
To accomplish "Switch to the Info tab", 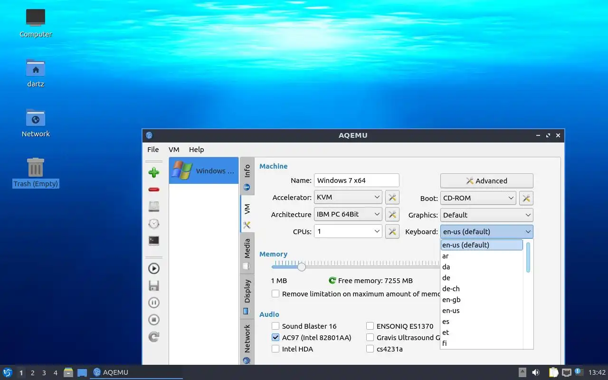I will [247, 176].
